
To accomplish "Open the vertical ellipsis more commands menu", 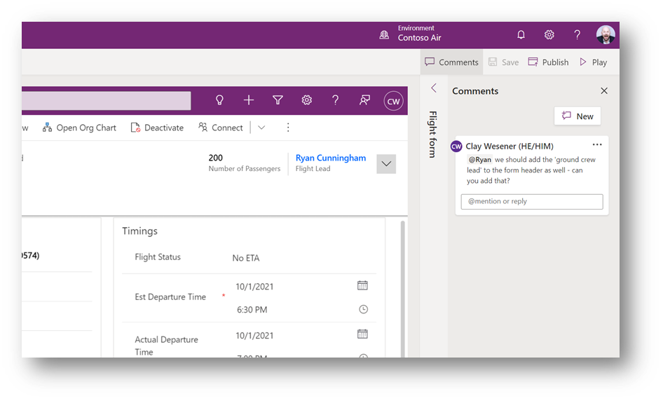I will click(287, 128).
